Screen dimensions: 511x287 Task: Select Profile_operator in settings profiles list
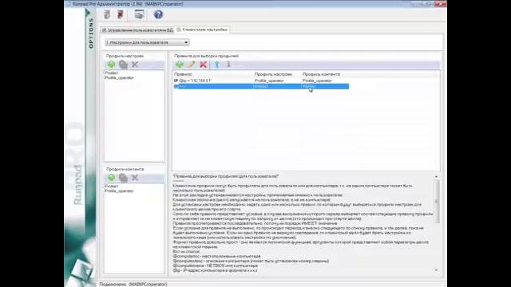(119, 78)
